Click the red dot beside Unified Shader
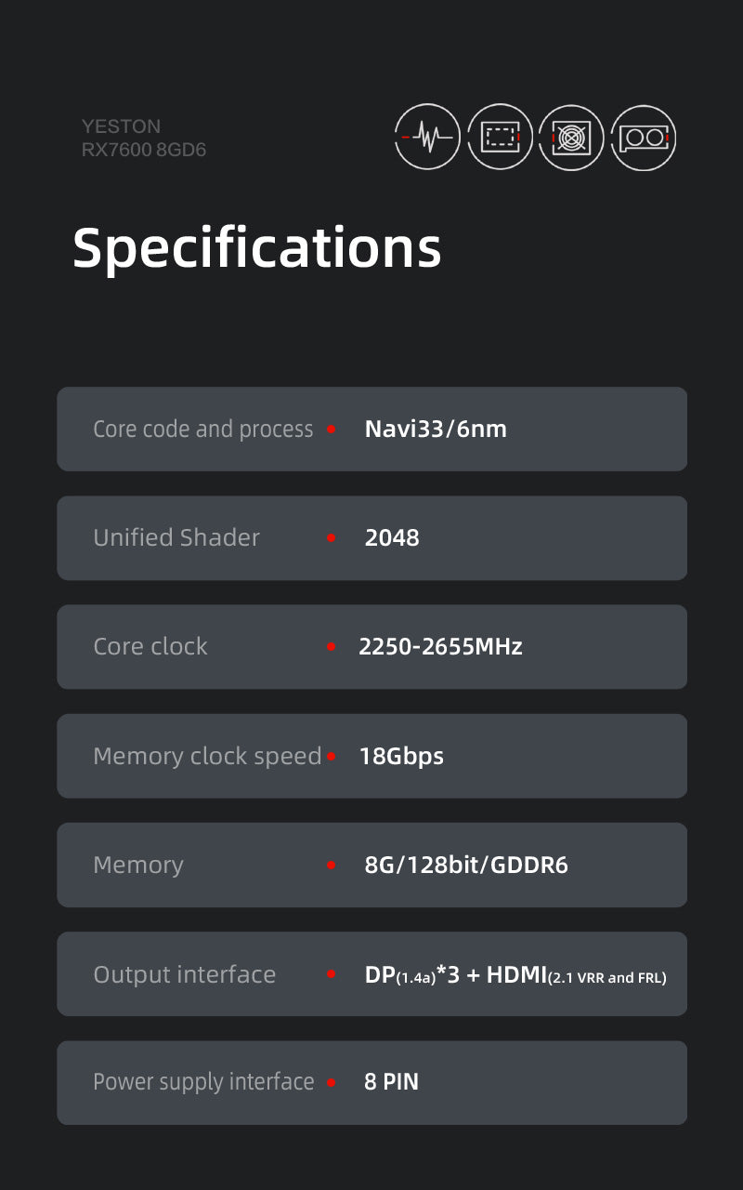This screenshot has height=1190, width=743. click(332, 537)
